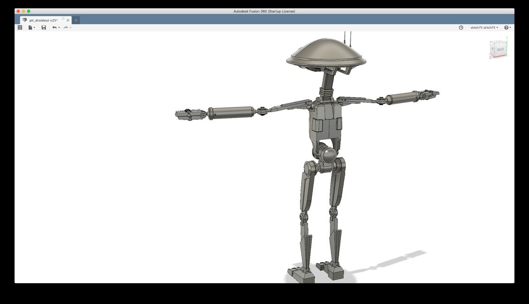Open the Data Panel grid icon
Viewport: 529px width, 304px height.
click(x=20, y=27)
